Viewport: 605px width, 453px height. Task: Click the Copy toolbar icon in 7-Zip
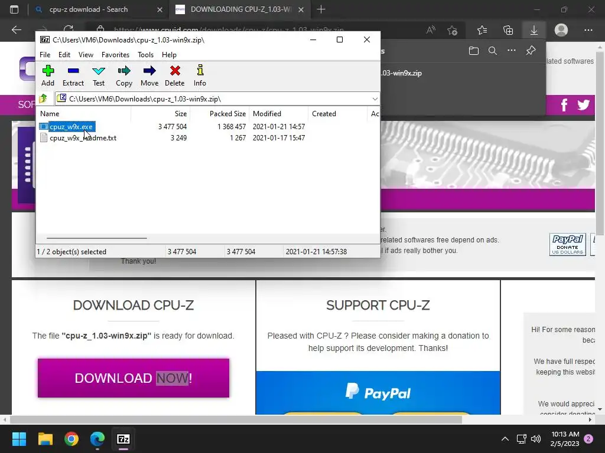click(124, 75)
